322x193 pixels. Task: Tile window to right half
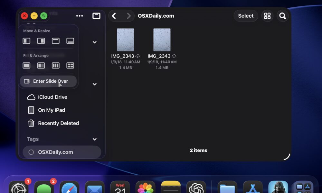pyautogui.click(x=41, y=41)
